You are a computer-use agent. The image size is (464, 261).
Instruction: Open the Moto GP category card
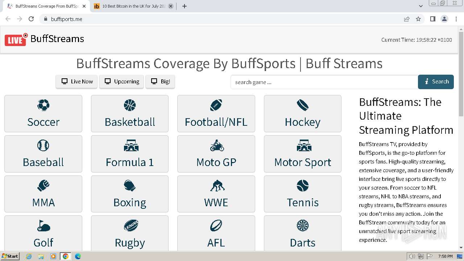click(216, 154)
